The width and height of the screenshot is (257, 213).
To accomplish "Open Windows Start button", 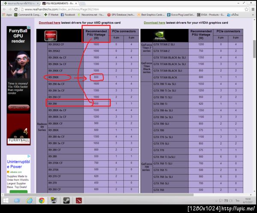I will [x=6, y=201].
